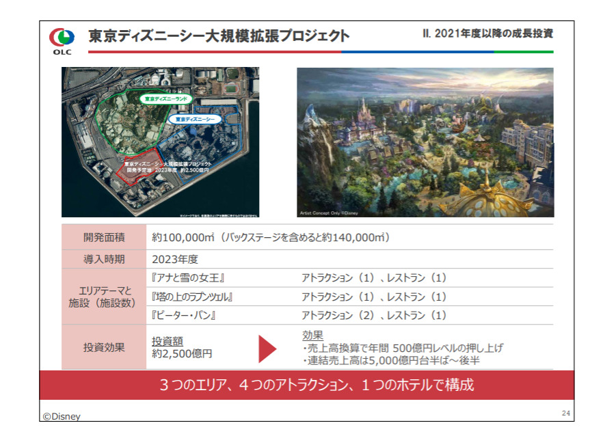The image size is (616, 436).
Task: Click the page number 24
Action: pos(565,413)
